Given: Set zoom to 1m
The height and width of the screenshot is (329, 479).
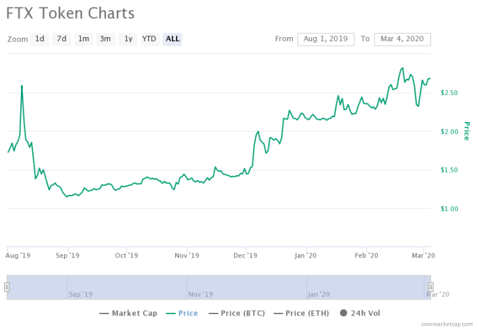Looking at the screenshot, I should pos(84,39).
